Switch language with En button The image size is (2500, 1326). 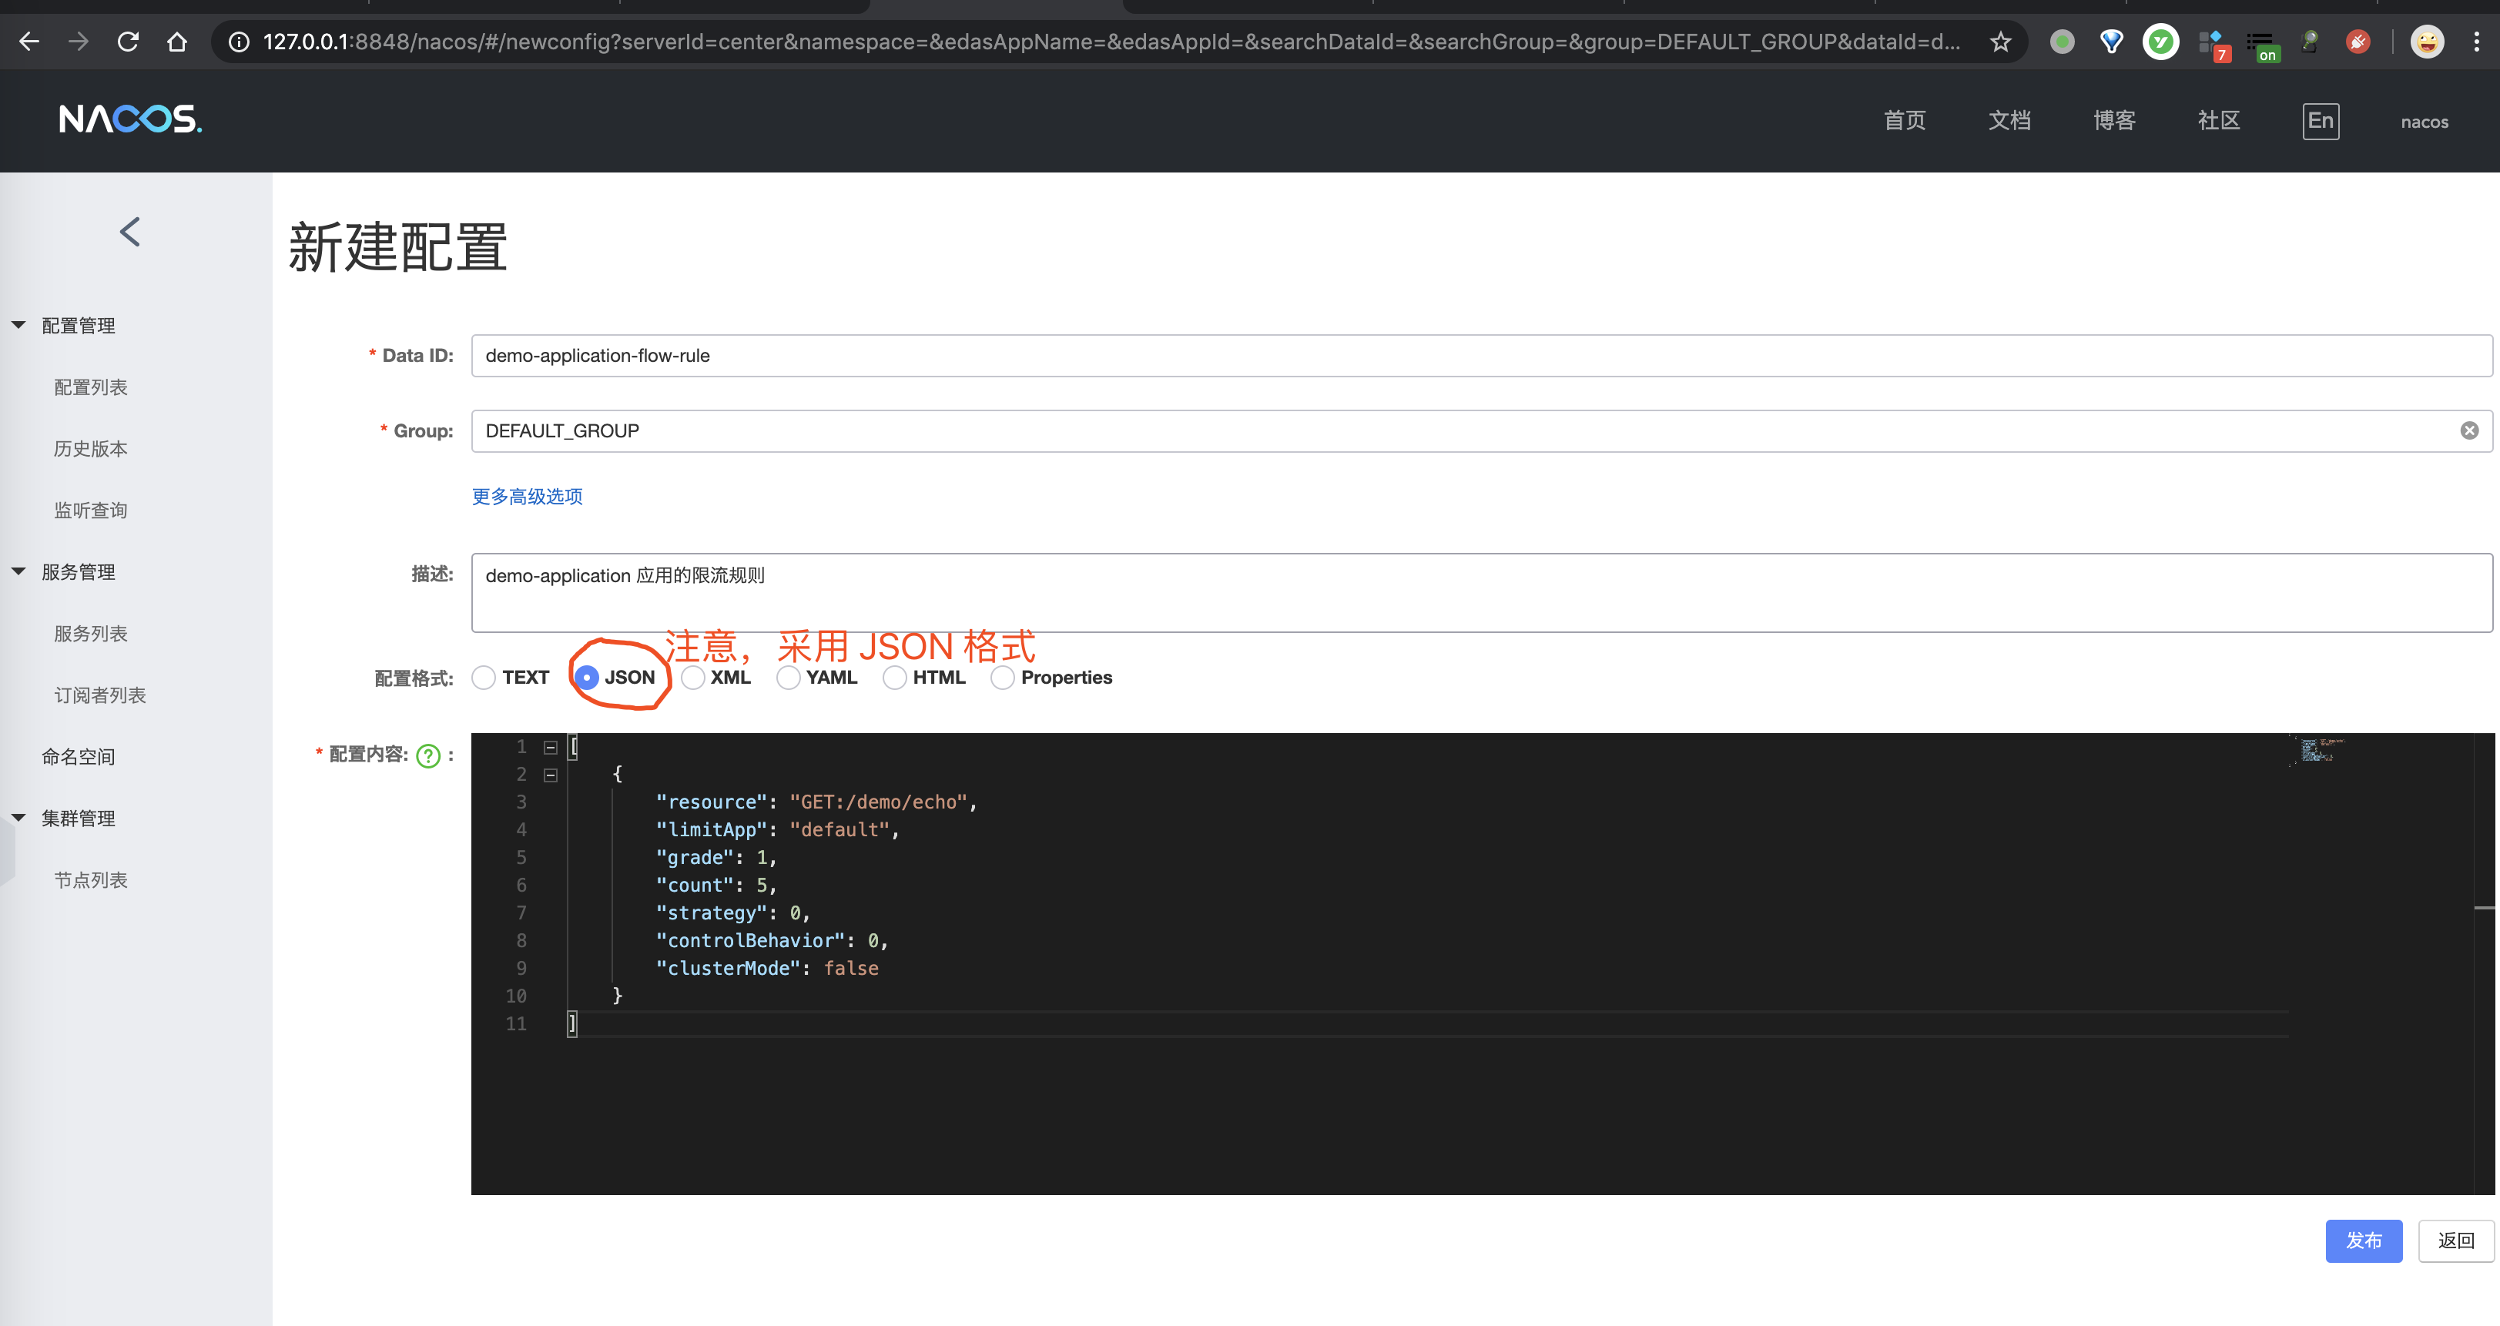pos(2321,121)
